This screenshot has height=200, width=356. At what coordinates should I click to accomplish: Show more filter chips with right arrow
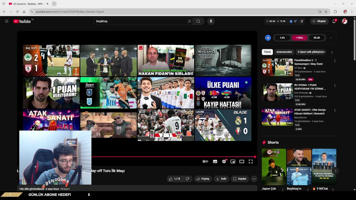pos(332,52)
